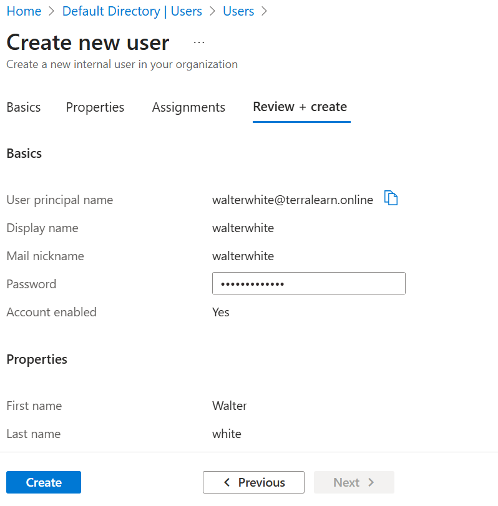
Task: Select the Assignments tab
Action: point(188,107)
